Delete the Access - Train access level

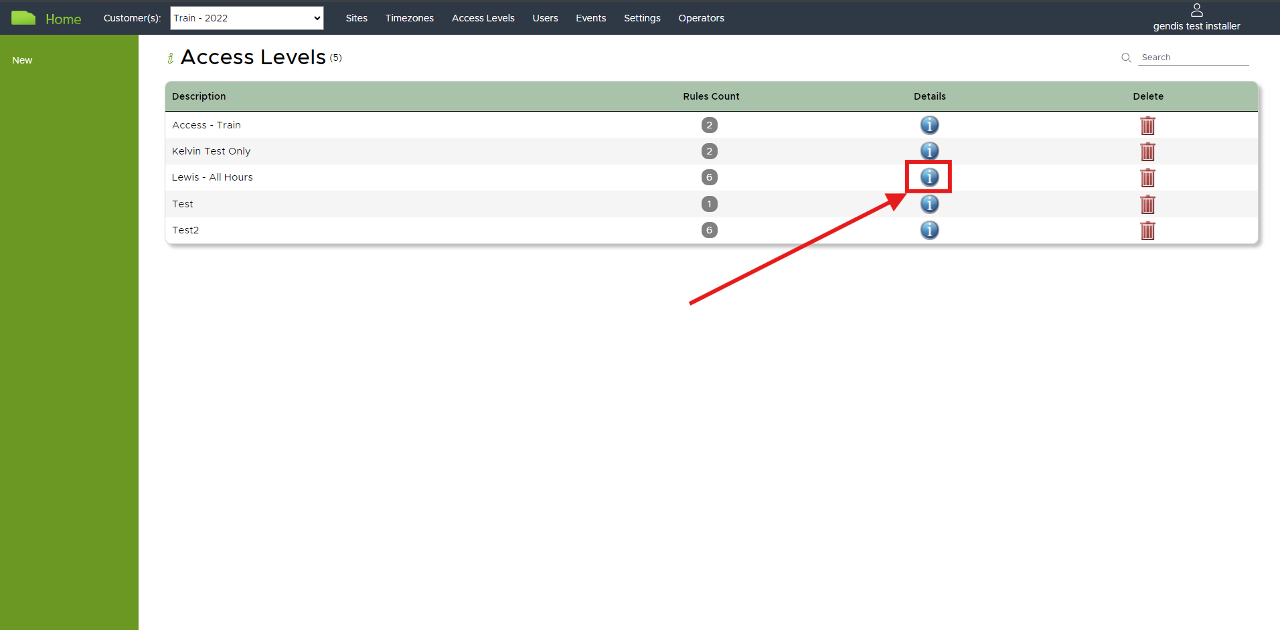1147,126
